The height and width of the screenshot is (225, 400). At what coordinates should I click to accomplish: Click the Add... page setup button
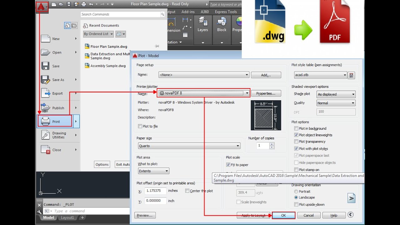pos(266,75)
